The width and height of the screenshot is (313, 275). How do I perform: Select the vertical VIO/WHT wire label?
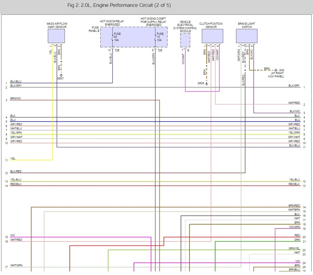point(183,59)
